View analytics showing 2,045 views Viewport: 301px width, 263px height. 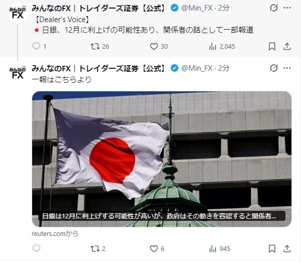coord(222,46)
